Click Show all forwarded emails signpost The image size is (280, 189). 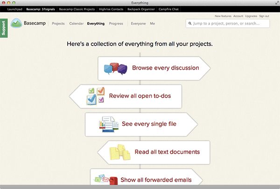(x=147, y=177)
